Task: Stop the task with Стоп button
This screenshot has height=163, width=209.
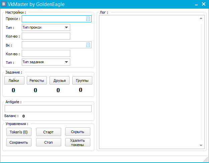Action: (x=48, y=142)
